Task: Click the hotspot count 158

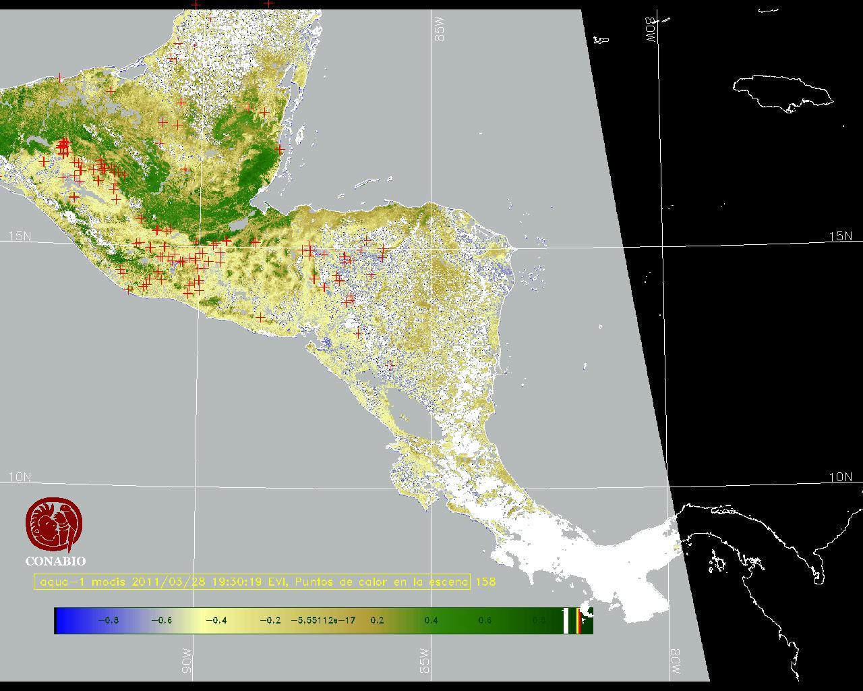Action: [x=485, y=582]
